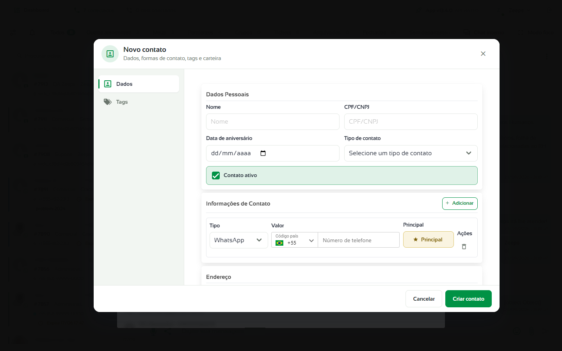Viewport: 562px width, 351px height.
Task: Click the Dados Pessoais section heading
Action: tap(228, 94)
